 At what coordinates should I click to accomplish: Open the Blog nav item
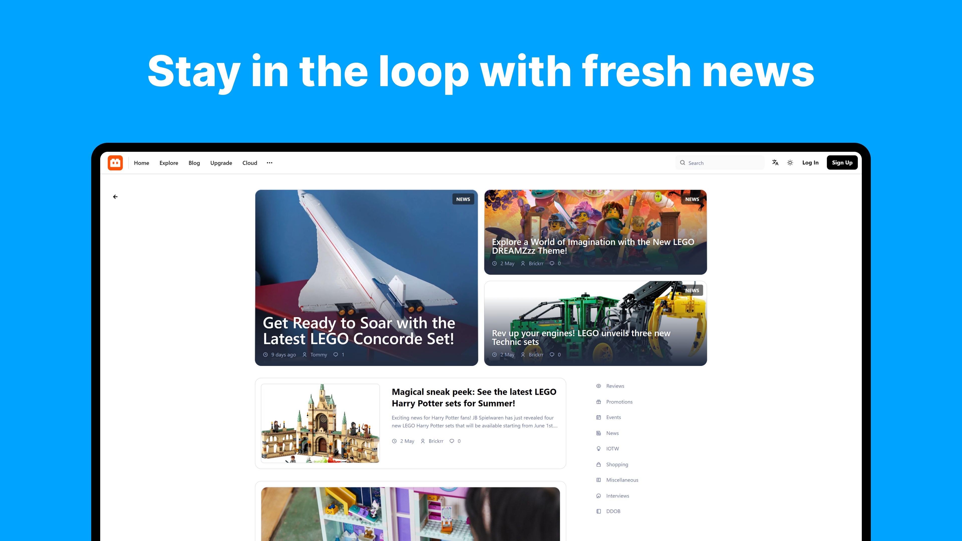tap(194, 163)
